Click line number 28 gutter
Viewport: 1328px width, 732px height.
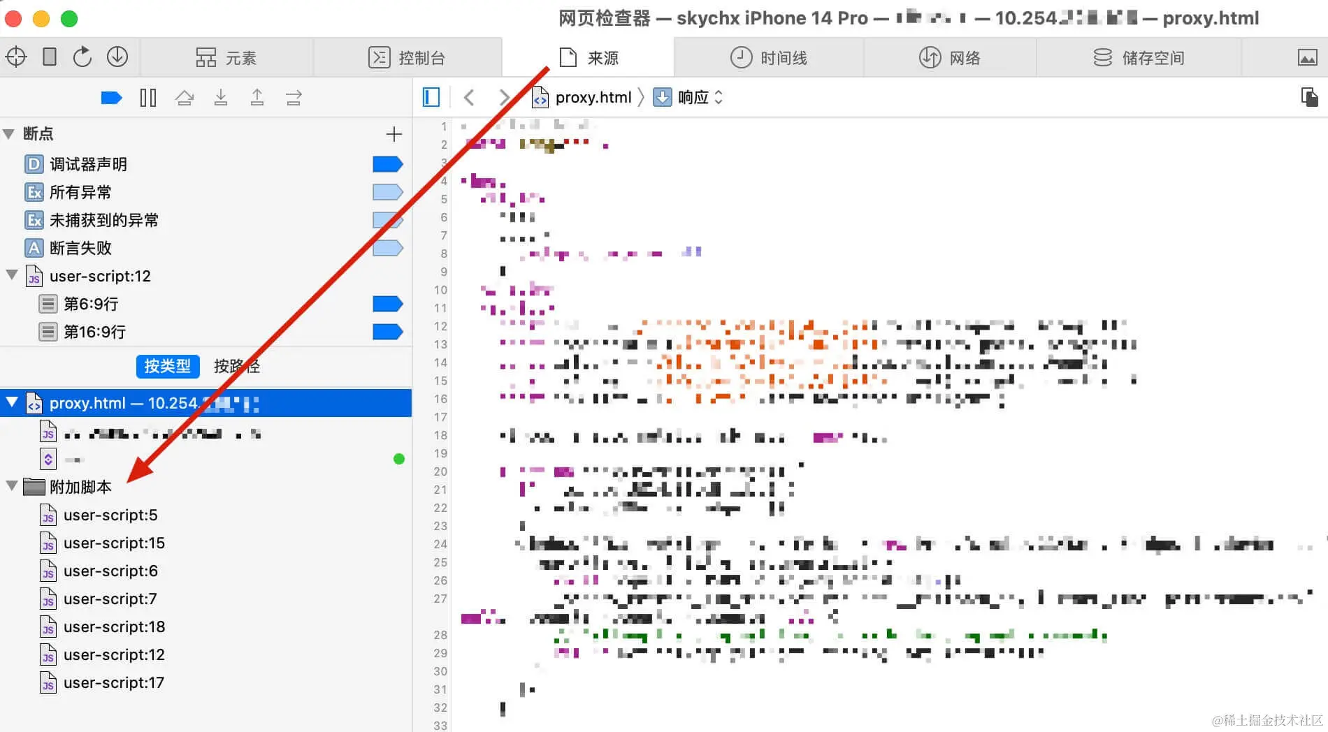pyautogui.click(x=440, y=635)
